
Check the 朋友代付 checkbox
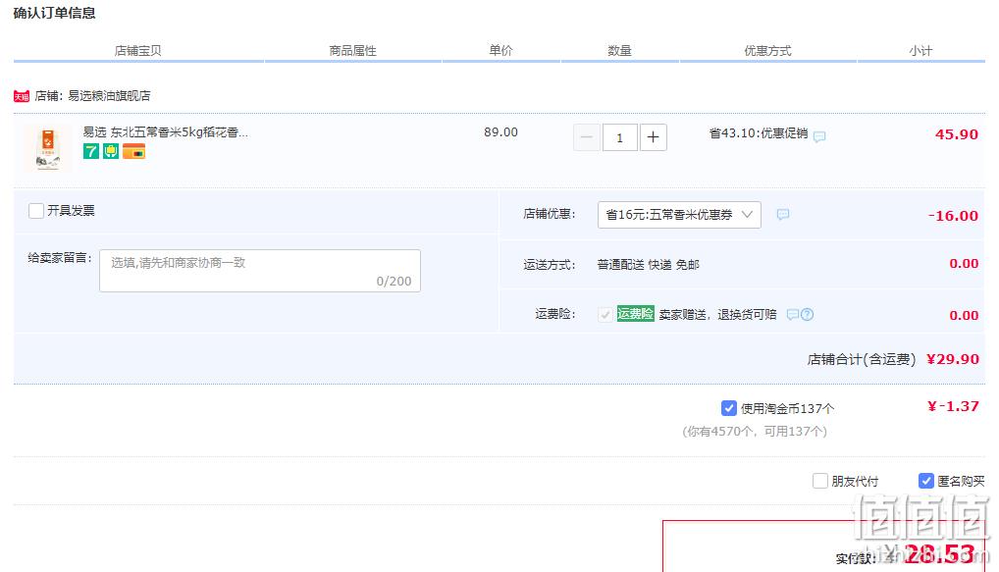pyautogui.click(x=820, y=481)
